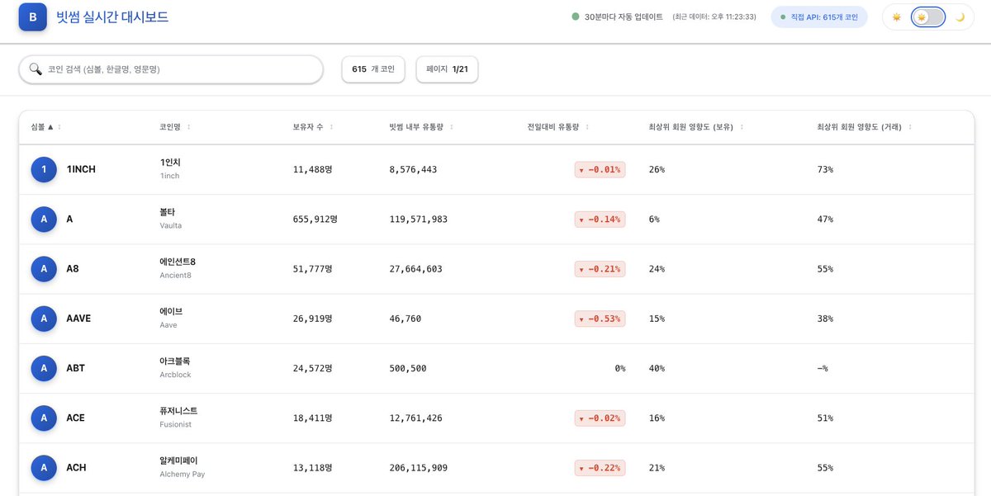Select the ACH symbol text
991x496 pixels.
75,467
